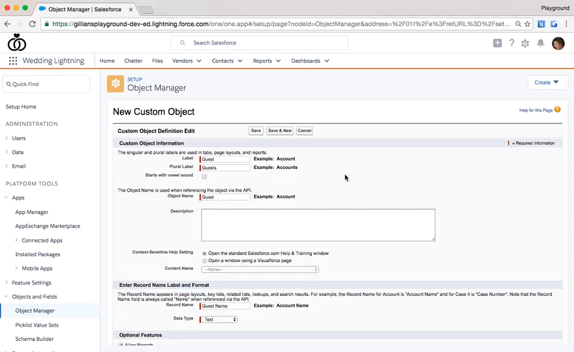Viewport: 574px width, 352px height.
Task: Reload the browser page
Action: [x=32, y=23]
